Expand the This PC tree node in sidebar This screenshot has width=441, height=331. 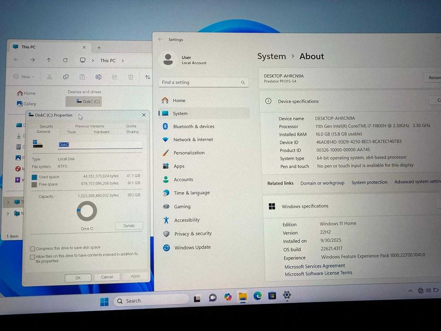coord(8,202)
